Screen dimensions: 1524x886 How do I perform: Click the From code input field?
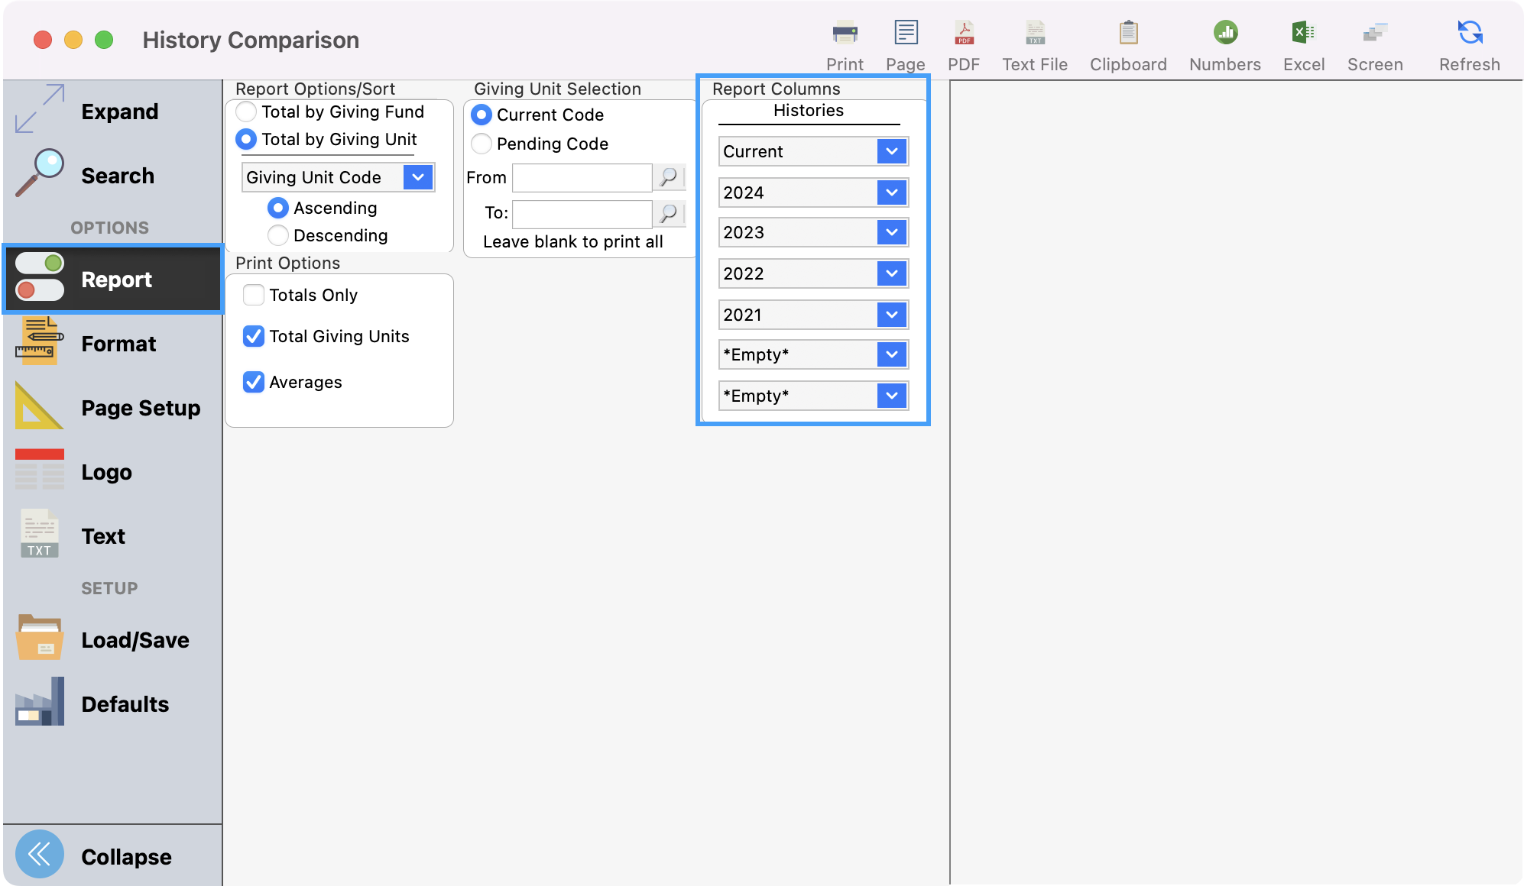point(581,176)
